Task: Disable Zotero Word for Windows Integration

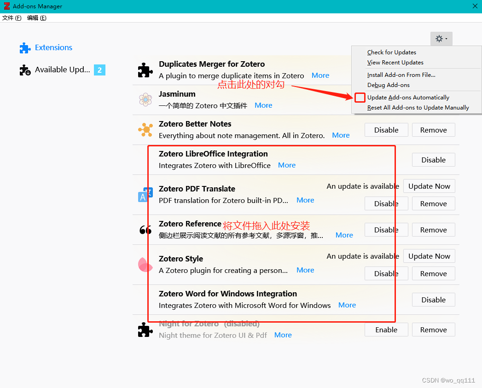Action: pyautogui.click(x=433, y=300)
